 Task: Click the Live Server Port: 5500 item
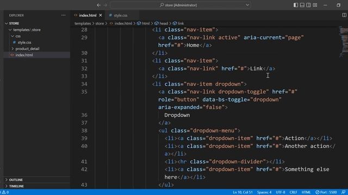(326, 192)
